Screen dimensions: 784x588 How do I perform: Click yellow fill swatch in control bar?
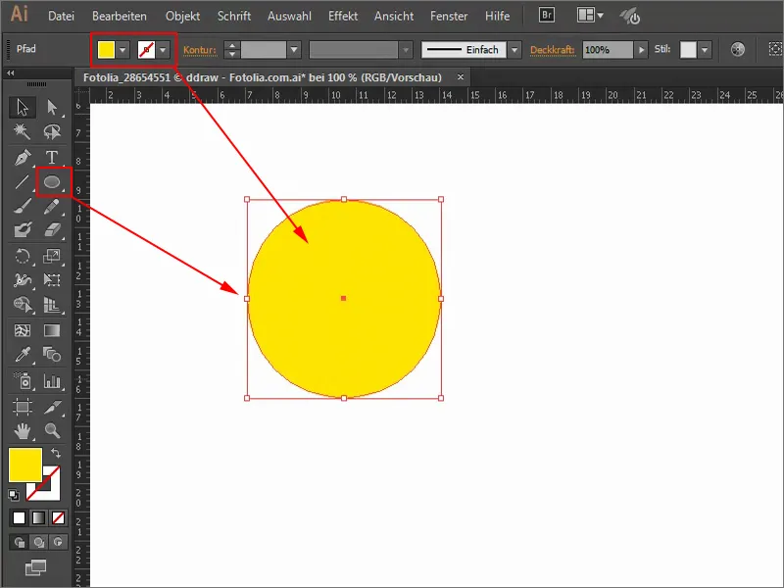click(107, 50)
